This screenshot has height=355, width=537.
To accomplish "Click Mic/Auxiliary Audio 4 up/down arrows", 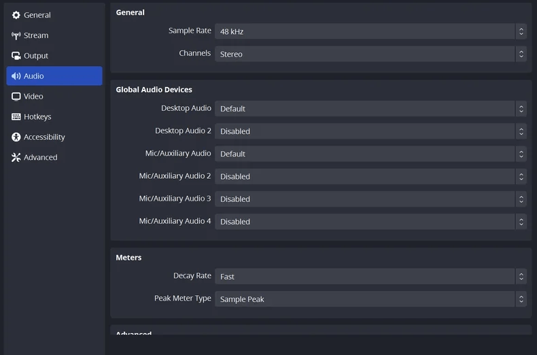I will pos(521,222).
